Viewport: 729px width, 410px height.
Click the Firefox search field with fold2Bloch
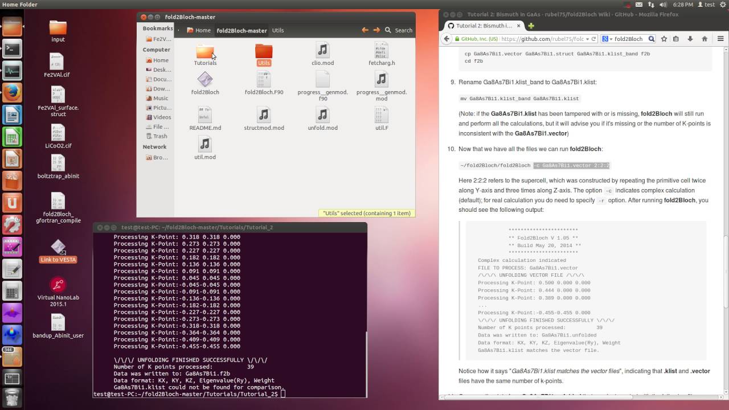click(628, 39)
